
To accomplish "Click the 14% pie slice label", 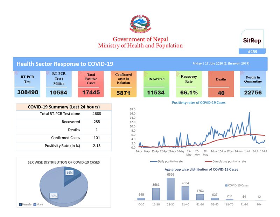I will [x=69, y=172].
